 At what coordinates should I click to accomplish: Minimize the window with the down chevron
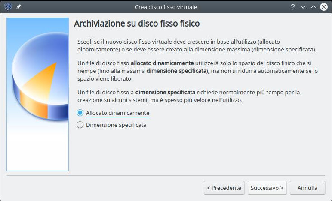[x=303, y=7]
